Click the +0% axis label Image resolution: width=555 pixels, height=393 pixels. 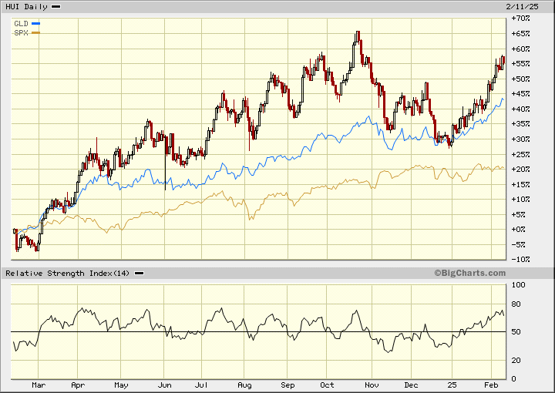pos(520,230)
